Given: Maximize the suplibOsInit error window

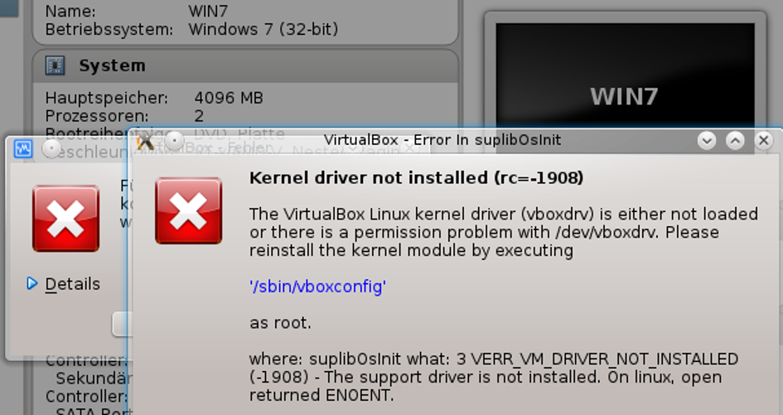Looking at the screenshot, I should pyautogui.click(x=735, y=140).
